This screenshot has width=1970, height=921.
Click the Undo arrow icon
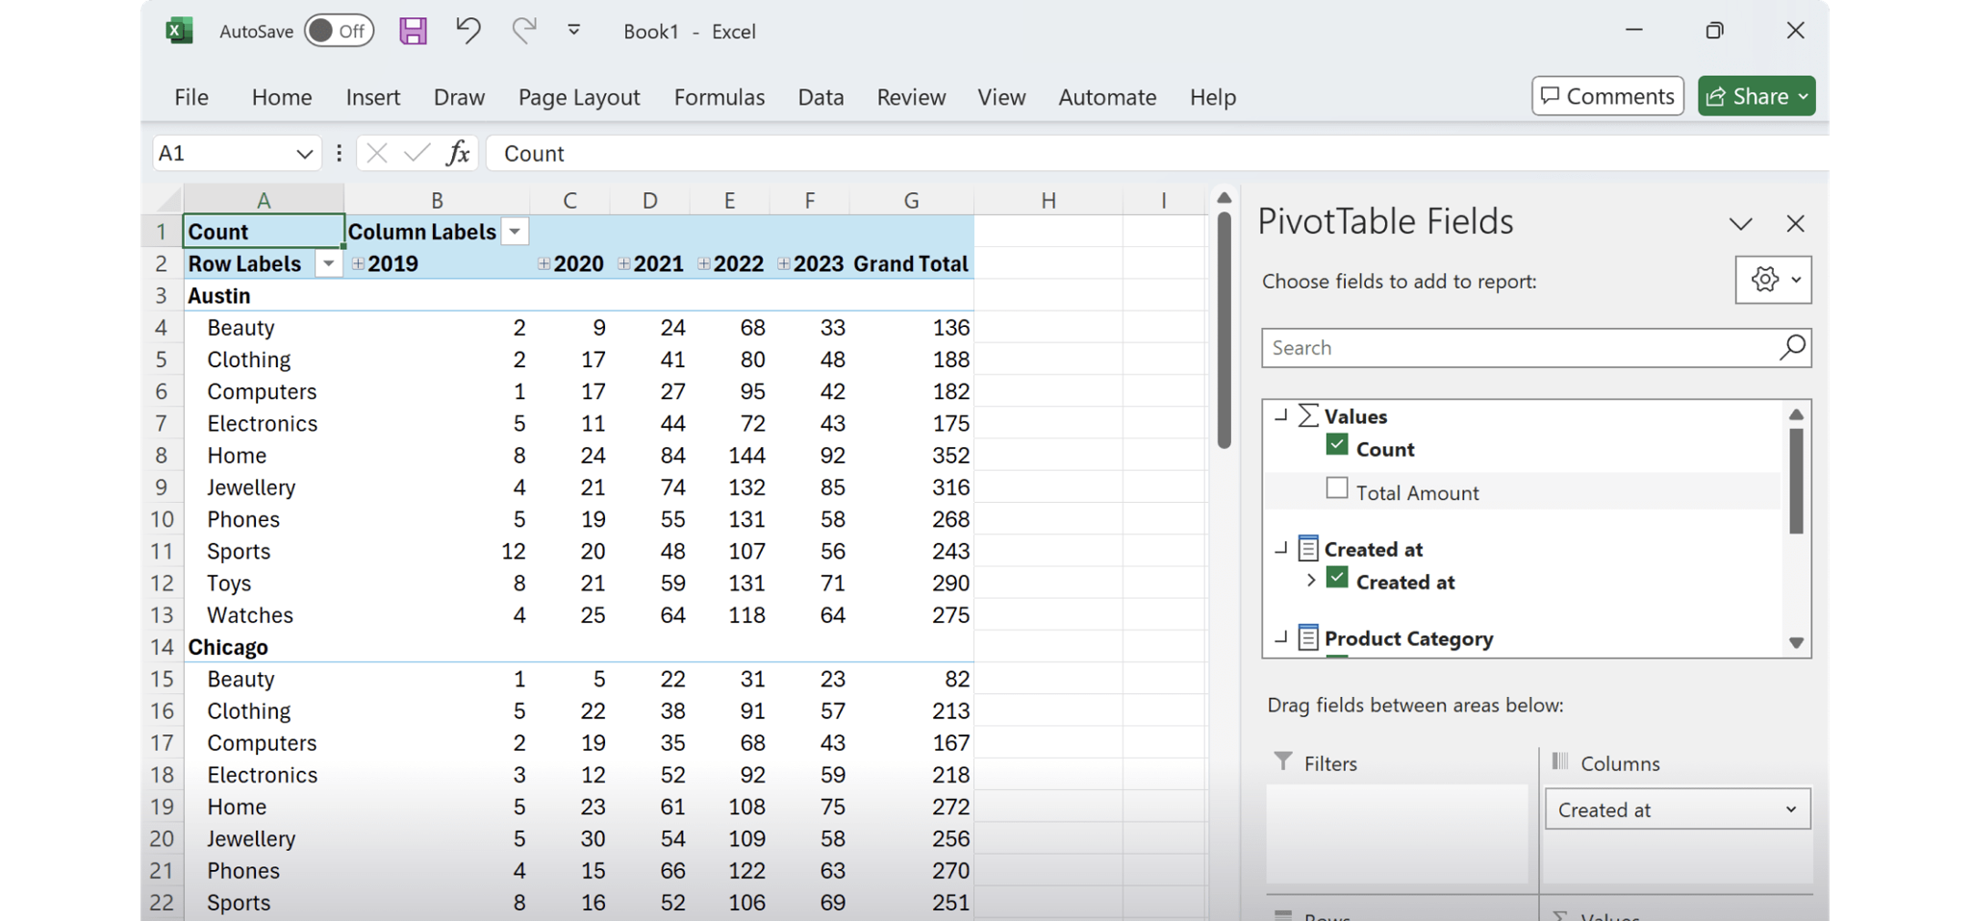468,31
